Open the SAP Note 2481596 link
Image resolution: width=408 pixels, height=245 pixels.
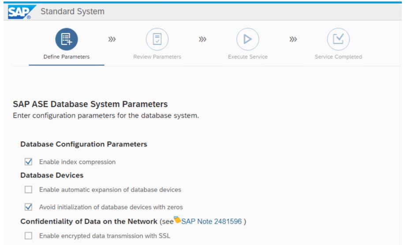pyautogui.click(x=212, y=221)
